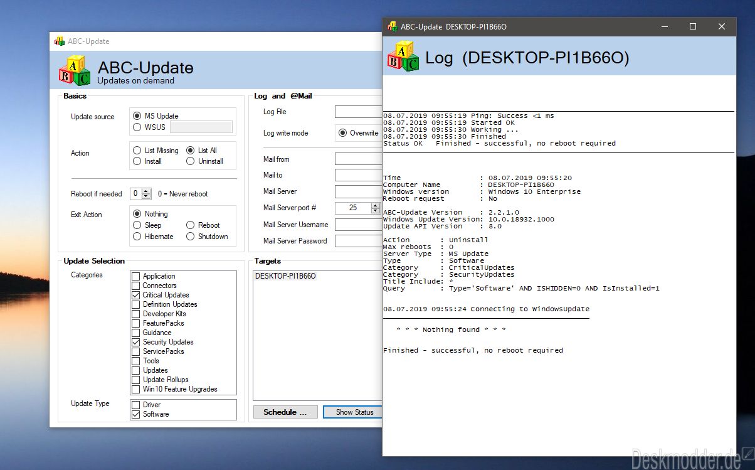Click the "Query" line in the log

coord(521,289)
